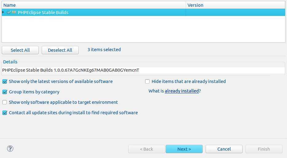Click the Cancel button
This screenshot has height=158, width=287.
click(224, 149)
